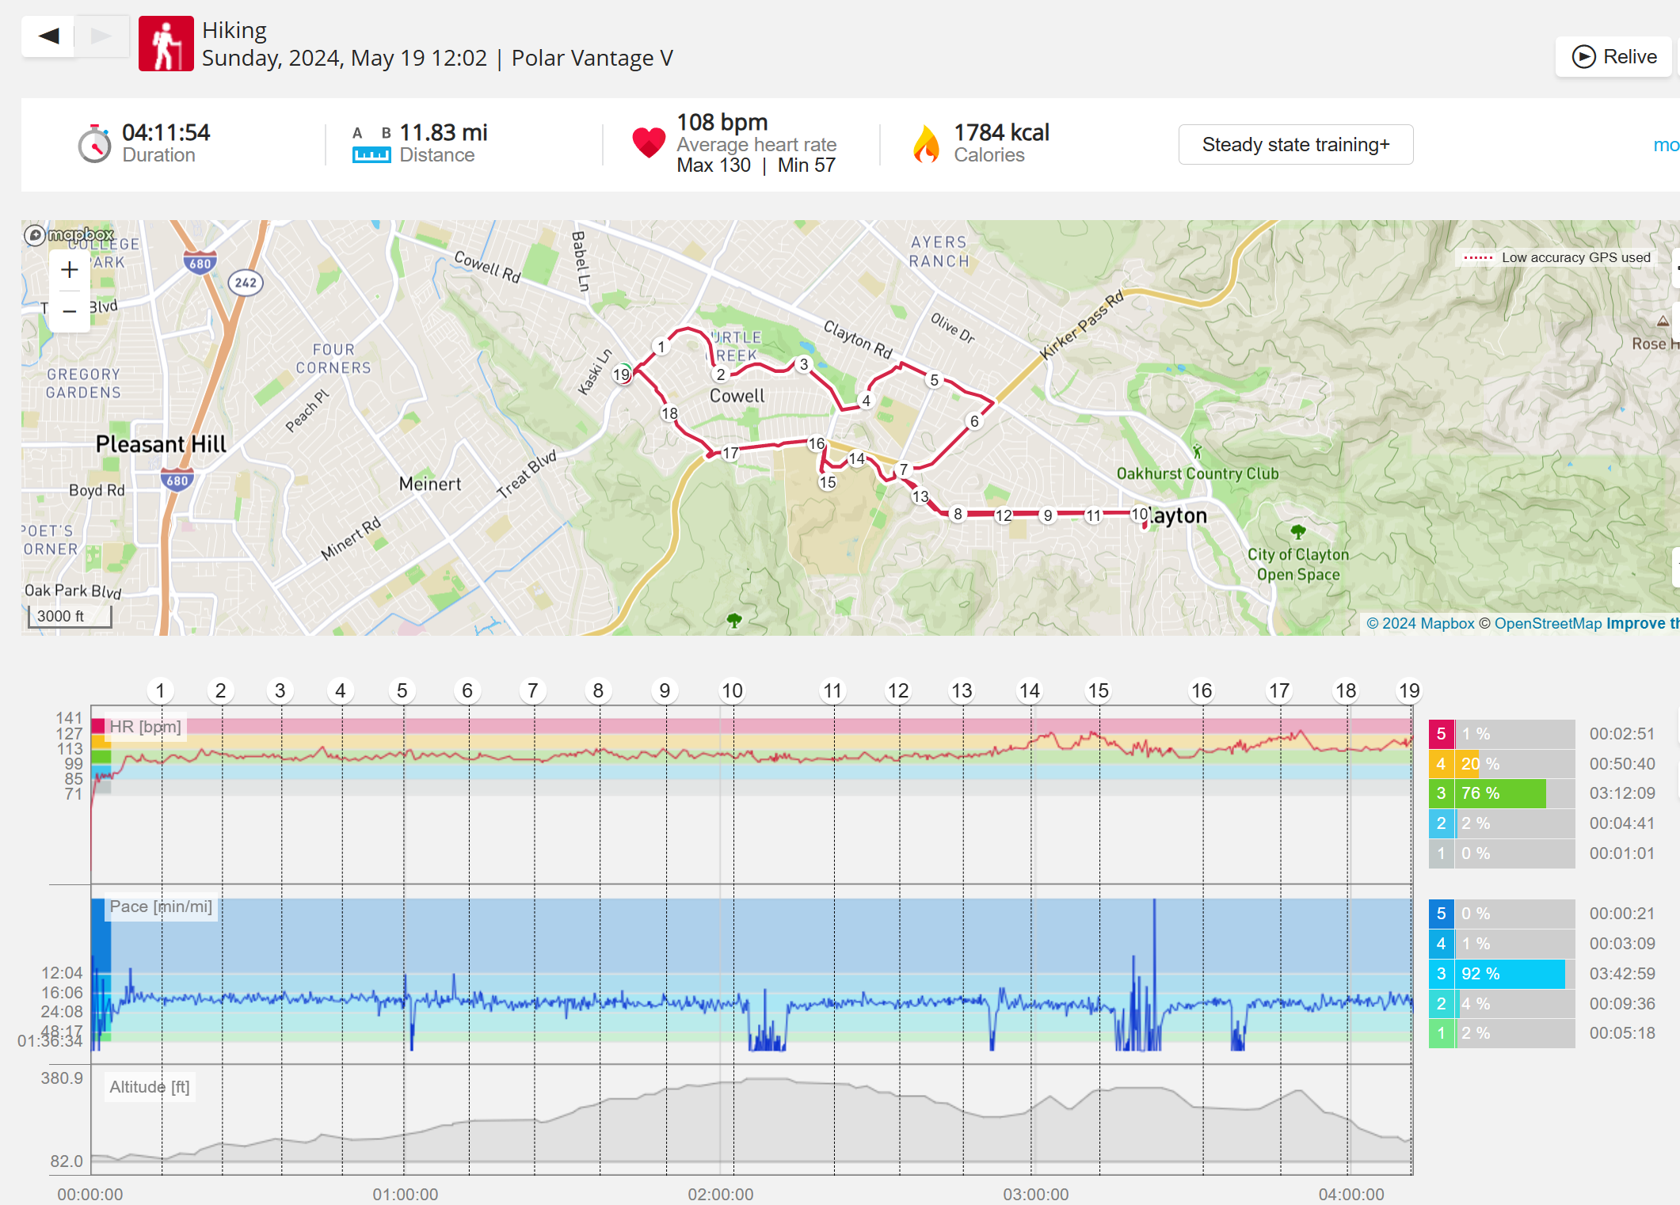Click lap marker 5 on the map route

click(x=934, y=381)
